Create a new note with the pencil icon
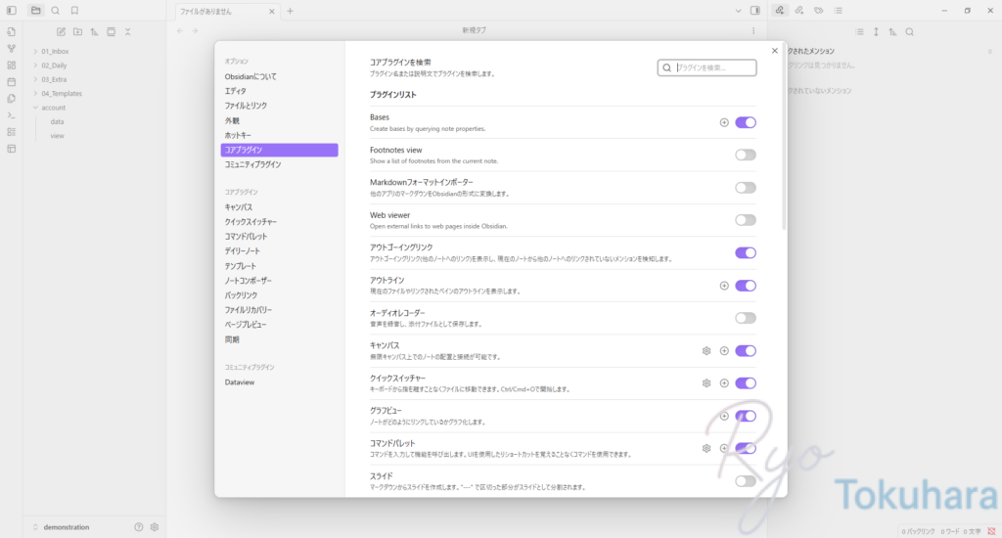This screenshot has width=1002, height=538. (x=62, y=31)
